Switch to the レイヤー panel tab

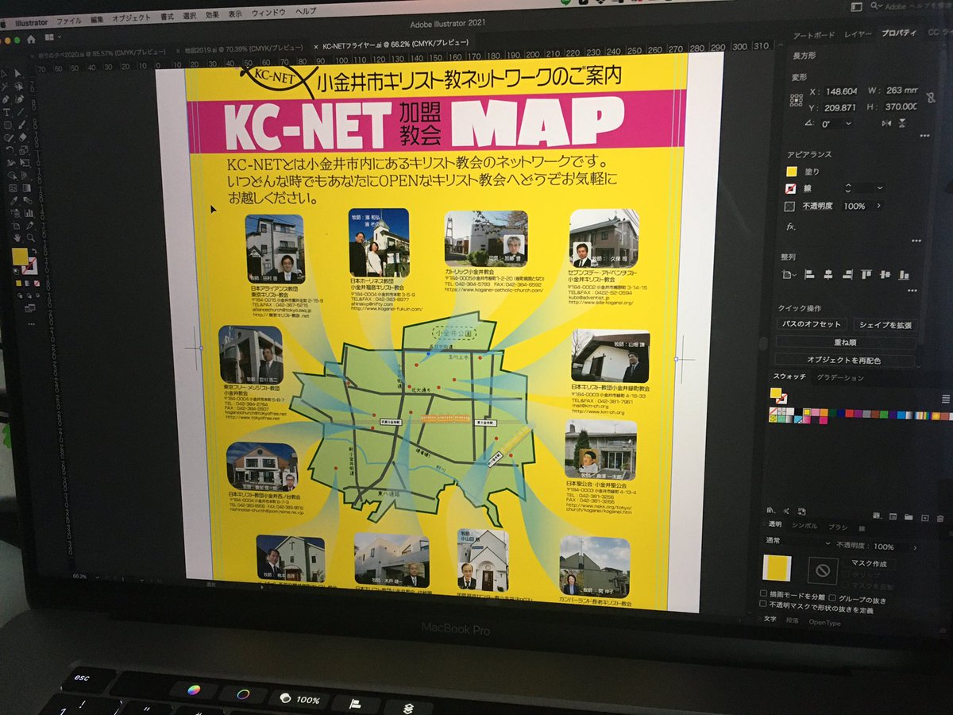[x=857, y=34]
